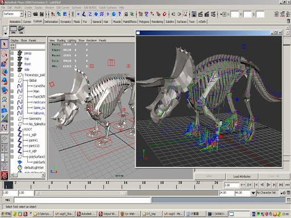Click the play forwards button

[268, 185]
